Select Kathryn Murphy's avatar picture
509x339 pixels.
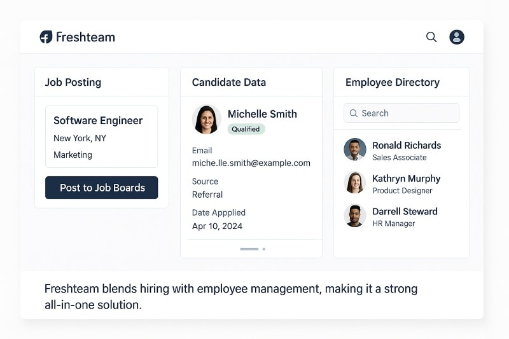pyautogui.click(x=355, y=183)
